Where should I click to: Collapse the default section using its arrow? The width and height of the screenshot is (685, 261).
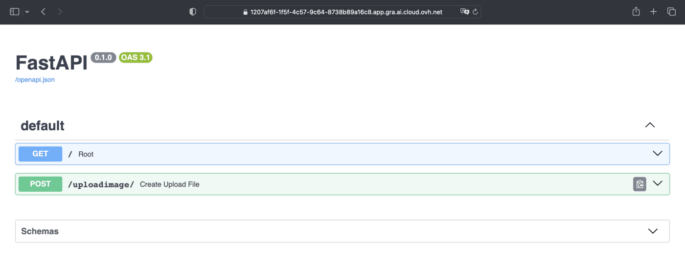click(x=650, y=125)
